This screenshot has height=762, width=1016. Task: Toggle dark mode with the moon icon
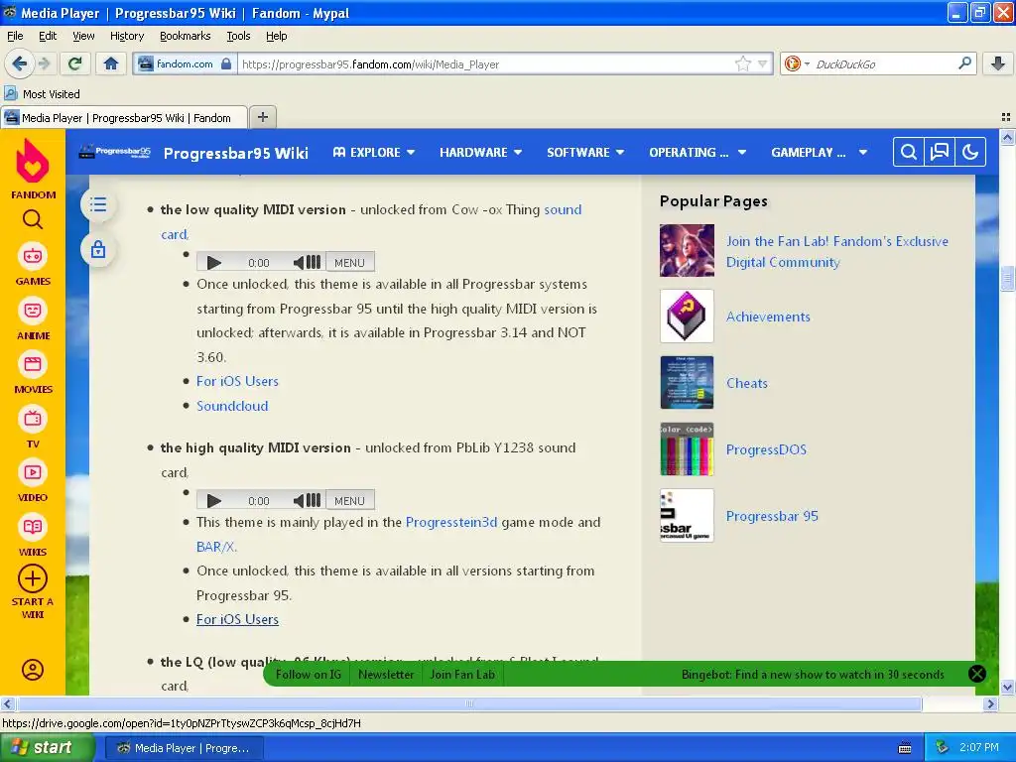point(970,152)
